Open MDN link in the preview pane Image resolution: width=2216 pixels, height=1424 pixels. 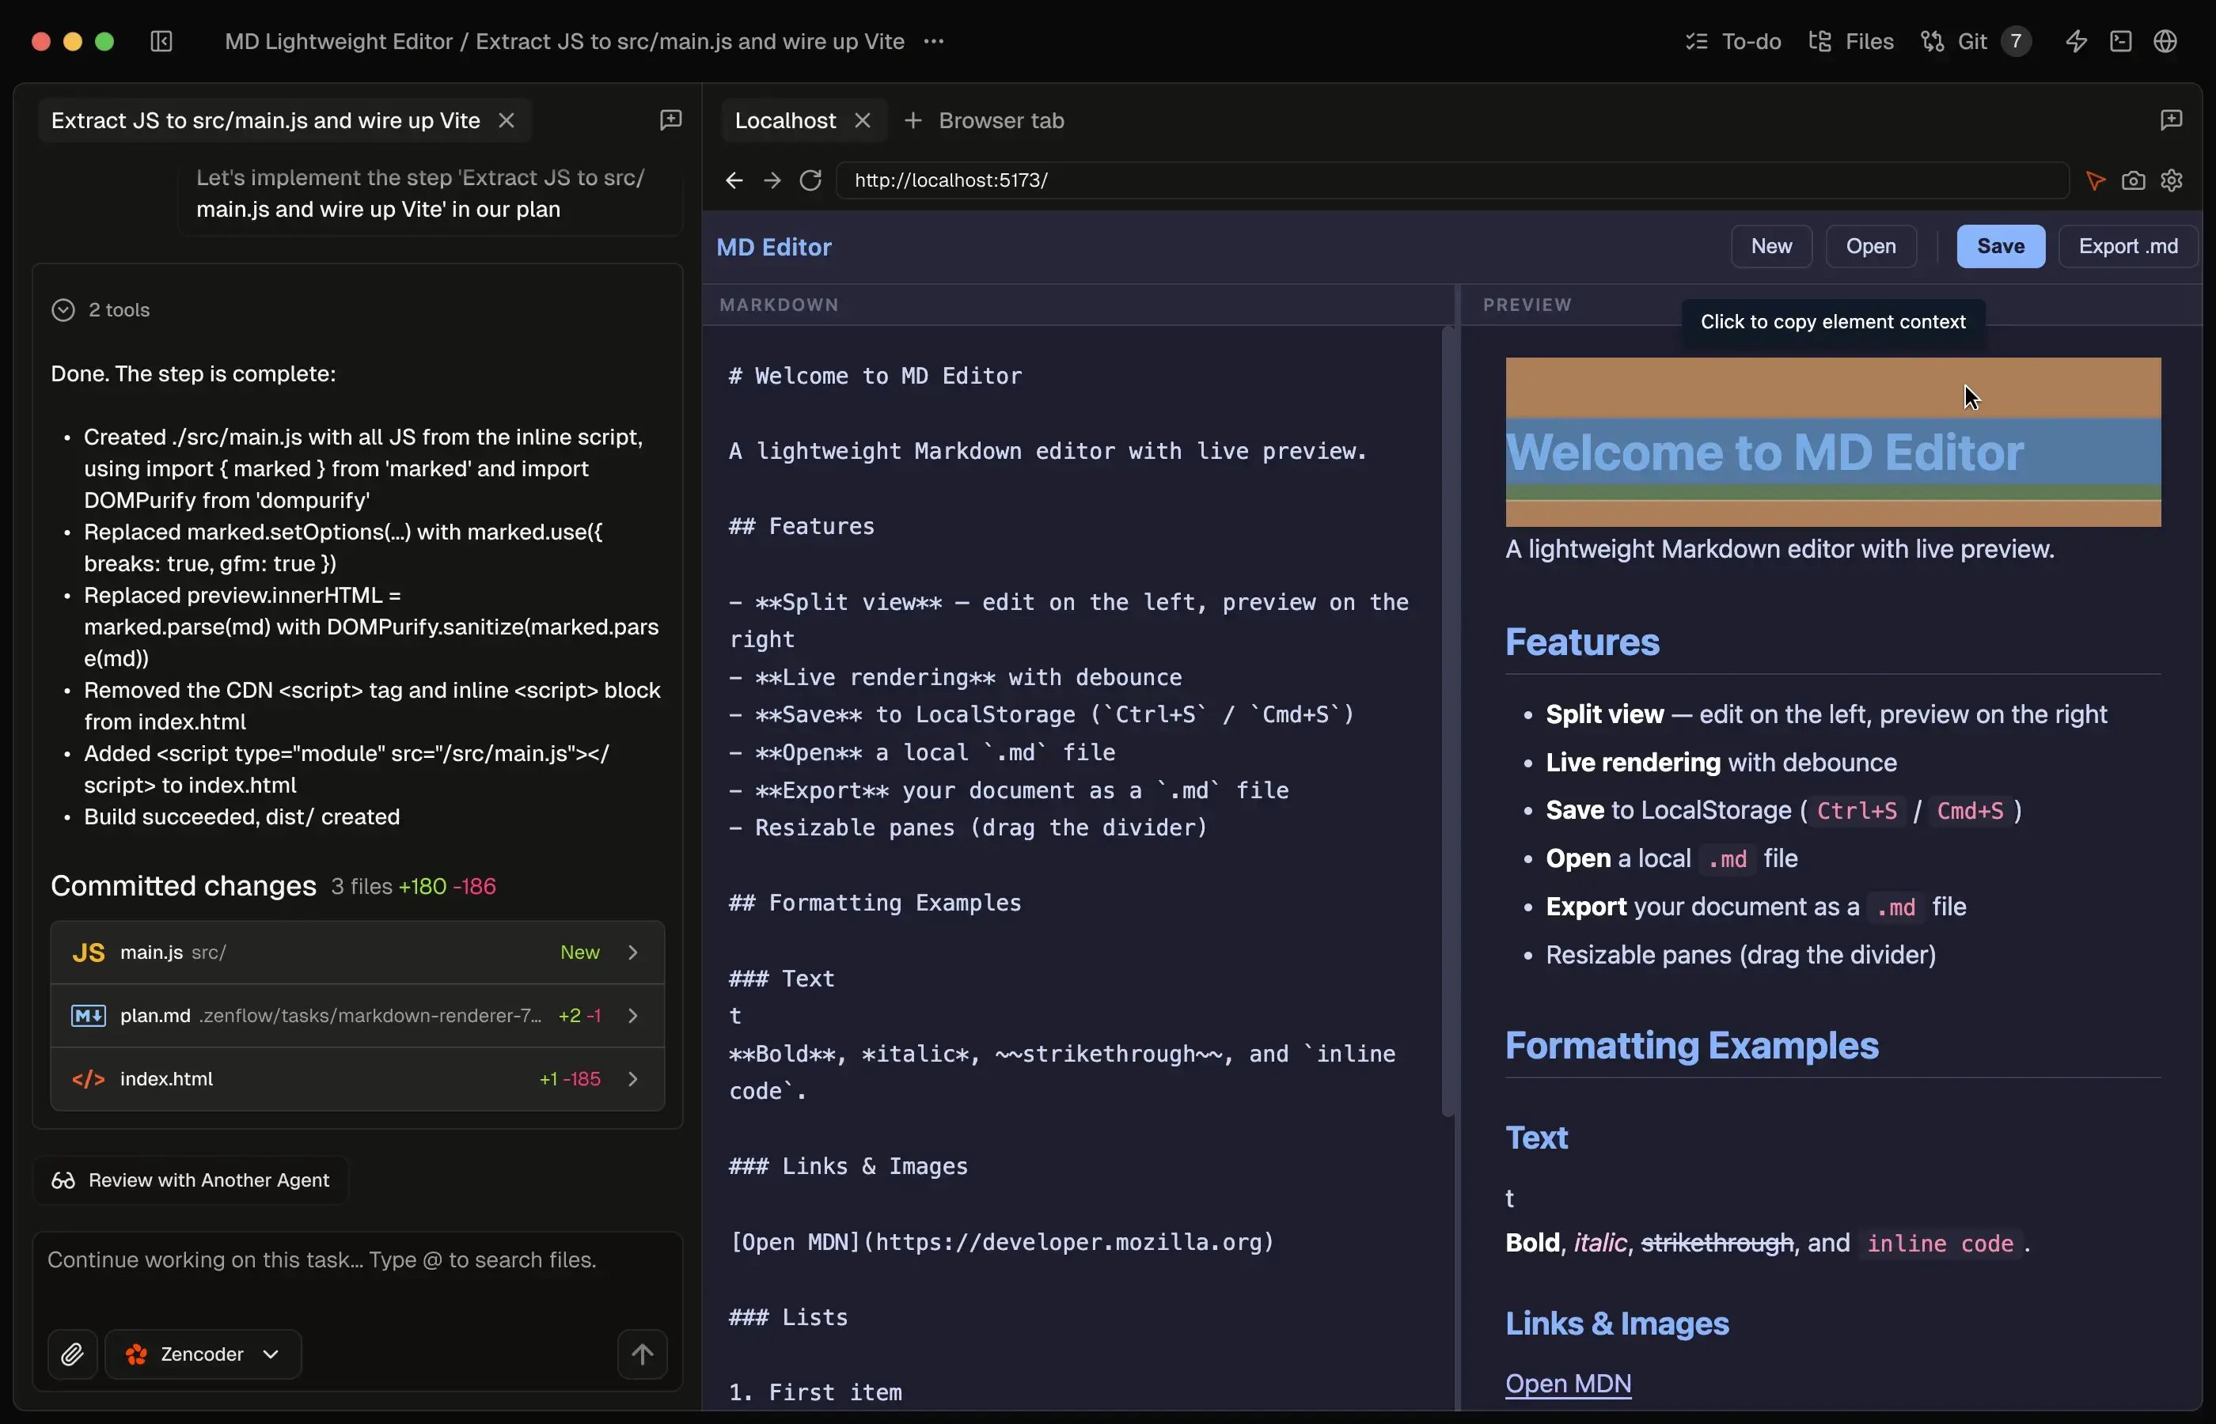coord(1568,1384)
